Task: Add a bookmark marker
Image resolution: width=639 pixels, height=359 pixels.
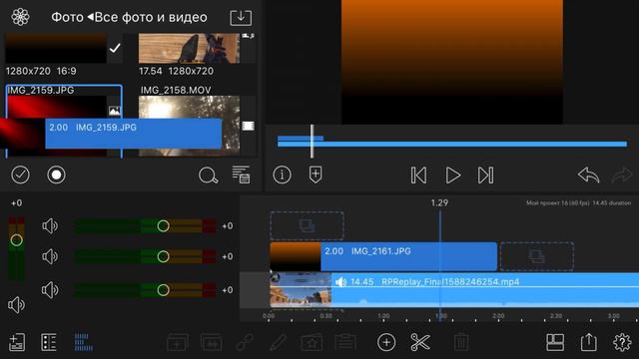Action: tap(316, 175)
